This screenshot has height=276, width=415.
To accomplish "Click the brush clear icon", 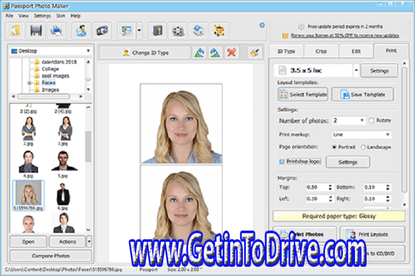I will 255,52.
